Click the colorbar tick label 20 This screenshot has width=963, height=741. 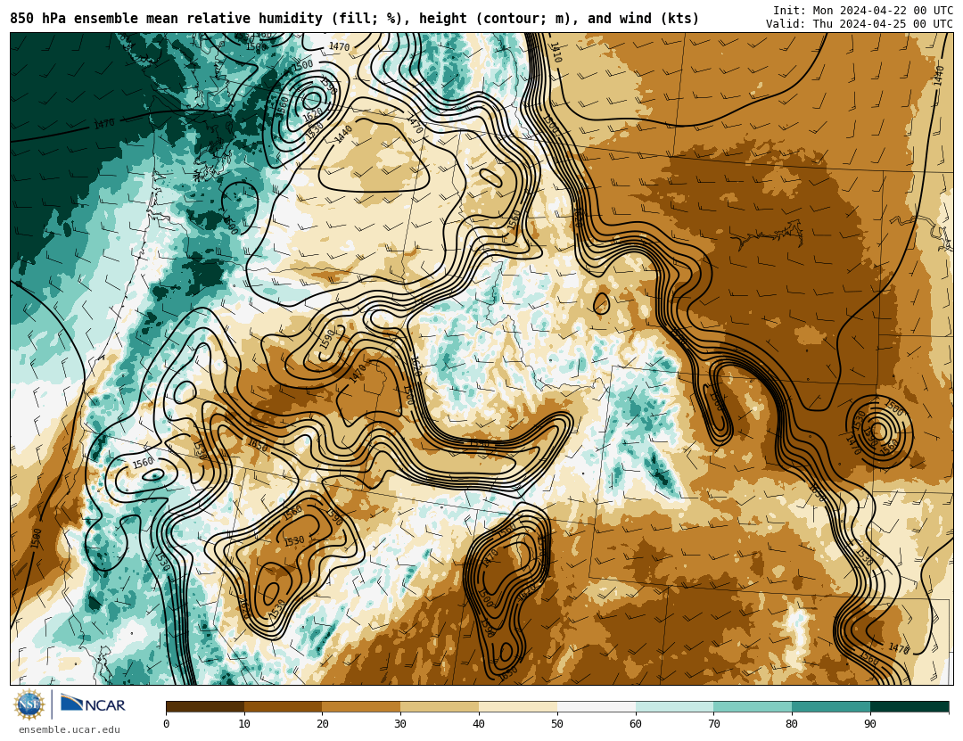point(323,724)
